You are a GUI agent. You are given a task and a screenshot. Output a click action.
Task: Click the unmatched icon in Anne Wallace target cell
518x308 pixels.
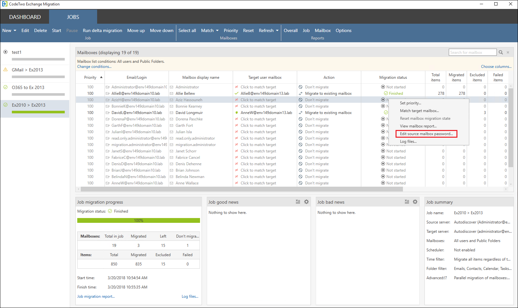click(x=237, y=183)
